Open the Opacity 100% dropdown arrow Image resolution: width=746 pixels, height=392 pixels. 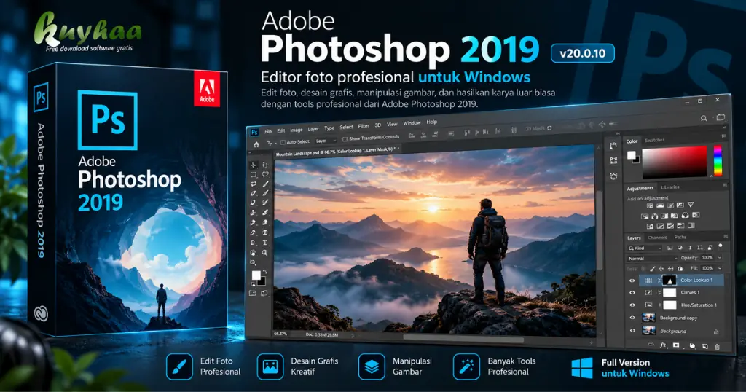[x=720, y=257]
